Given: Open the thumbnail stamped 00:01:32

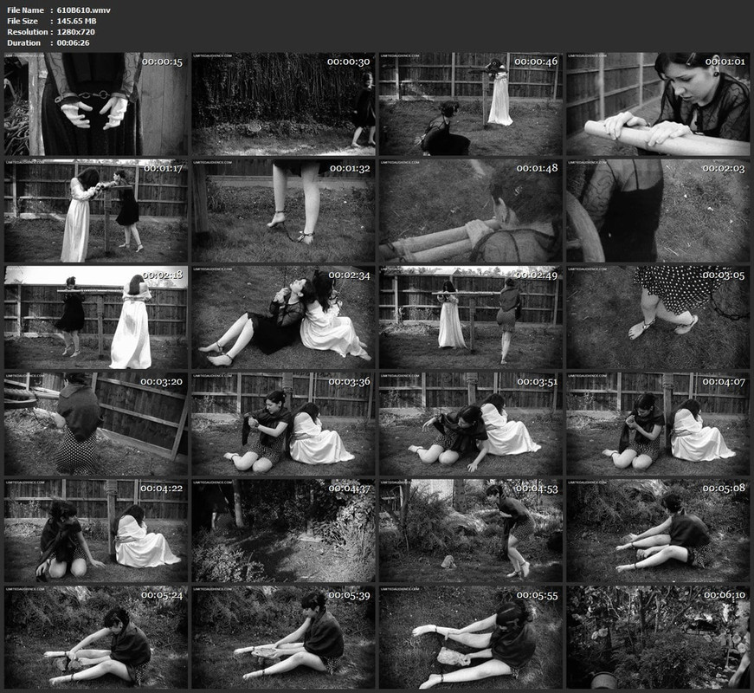Looking at the screenshot, I should [284, 210].
